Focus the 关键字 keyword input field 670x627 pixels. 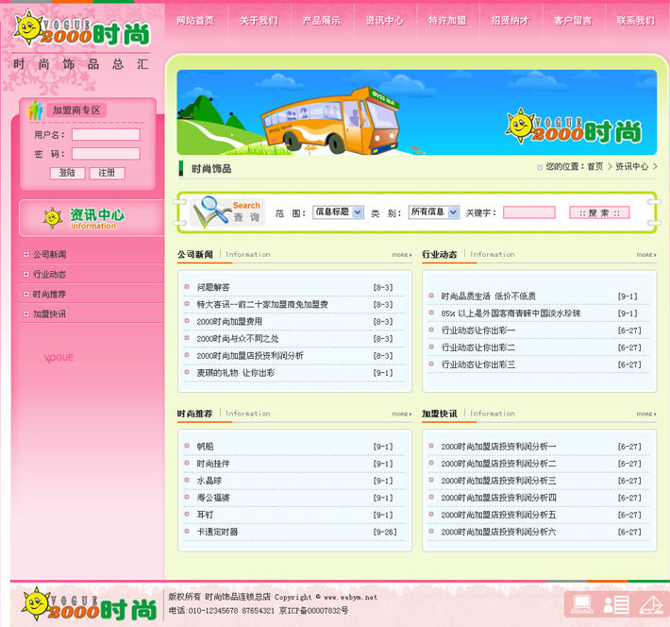(528, 212)
